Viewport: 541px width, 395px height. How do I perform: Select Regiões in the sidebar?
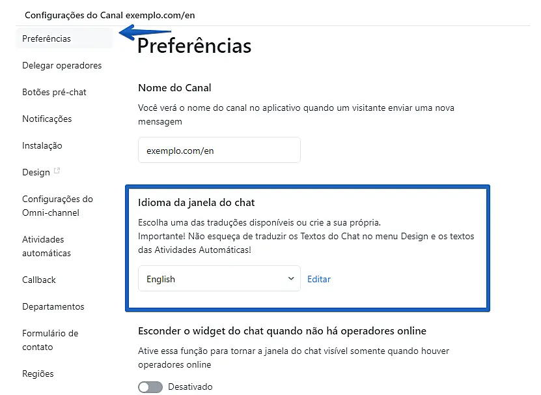38,373
